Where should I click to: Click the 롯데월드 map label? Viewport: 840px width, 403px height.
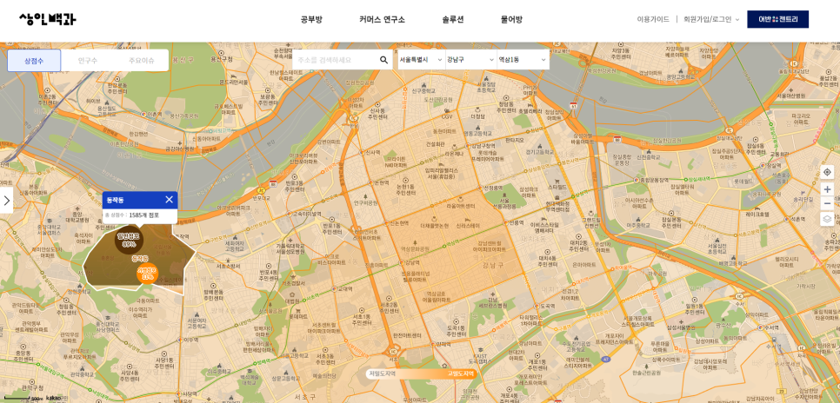point(743,182)
